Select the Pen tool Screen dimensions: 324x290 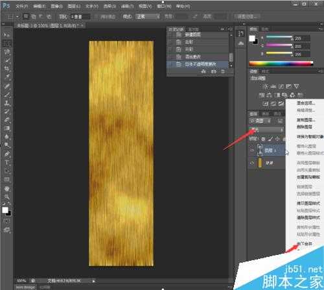[7, 154]
